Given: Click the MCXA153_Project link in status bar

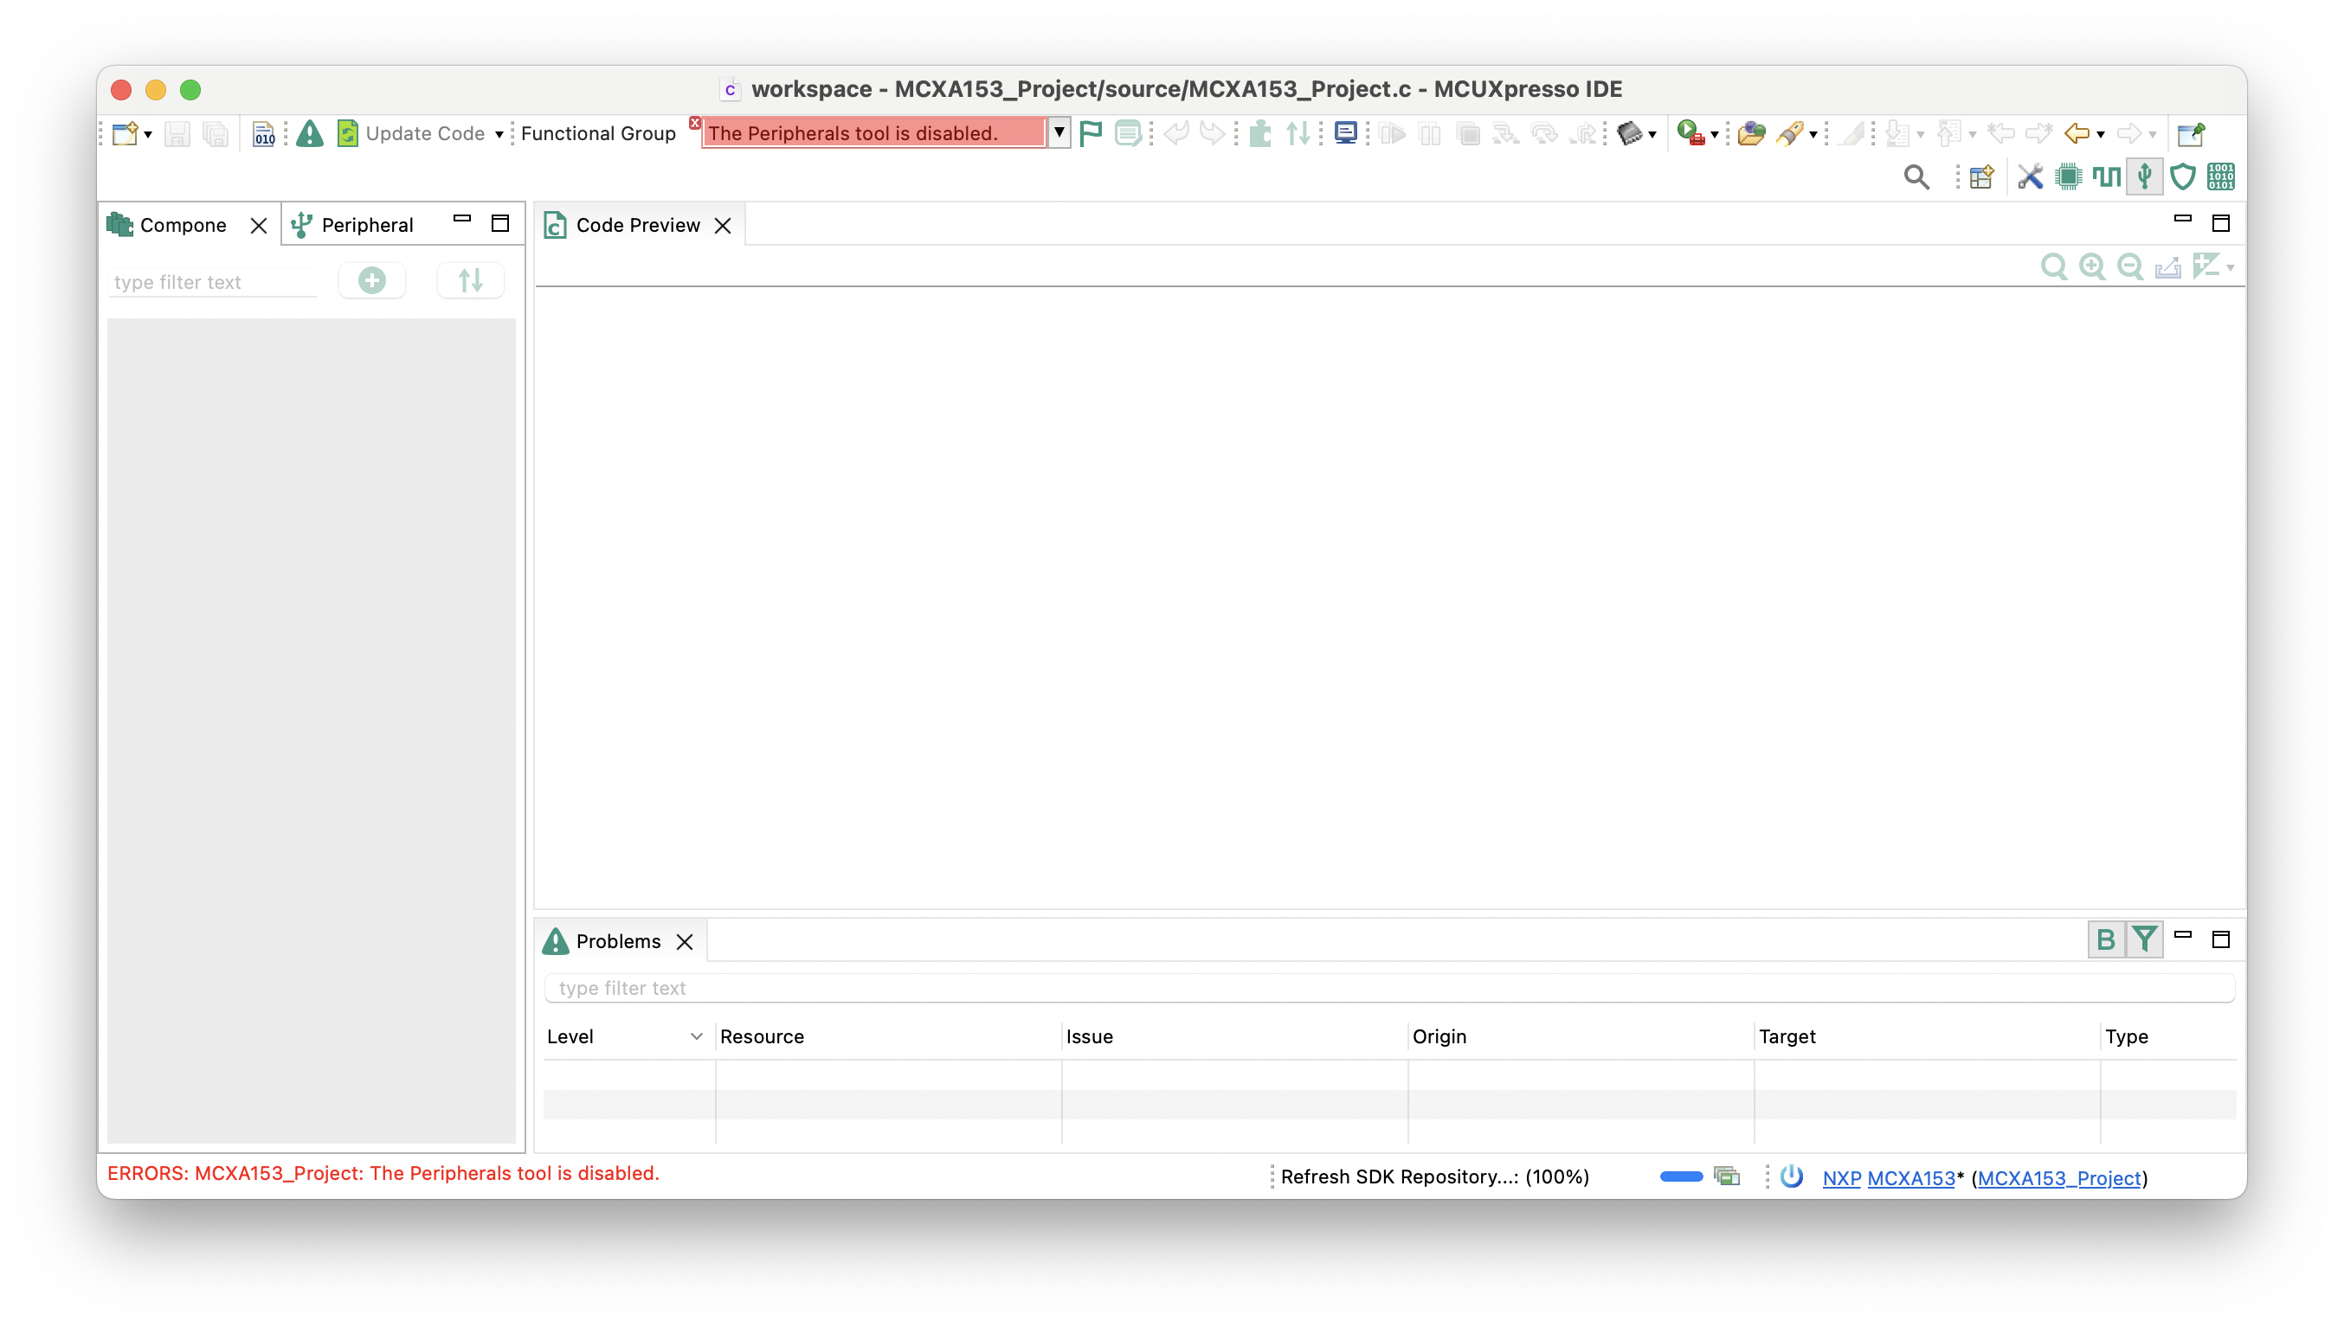Looking at the screenshot, I should (2058, 1177).
